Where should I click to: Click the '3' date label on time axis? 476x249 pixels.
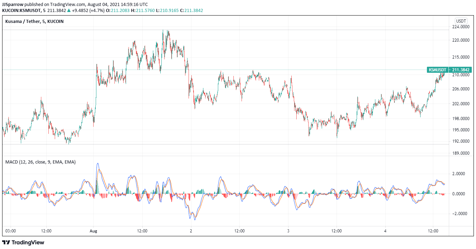click(x=288, y=231)
